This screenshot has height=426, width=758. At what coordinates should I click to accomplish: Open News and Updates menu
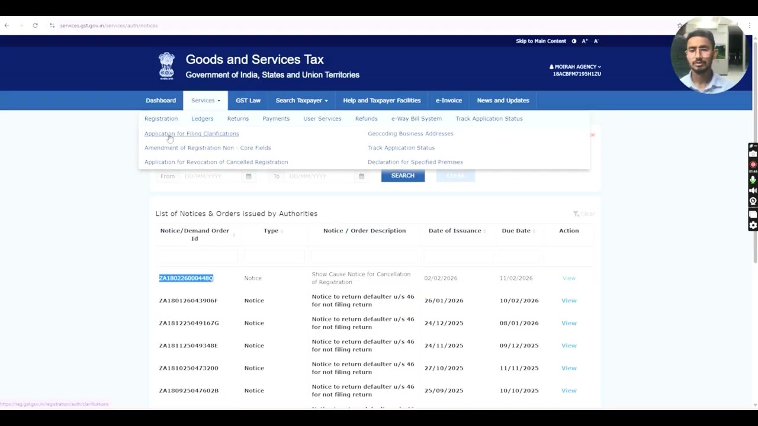tap(503, 101)
